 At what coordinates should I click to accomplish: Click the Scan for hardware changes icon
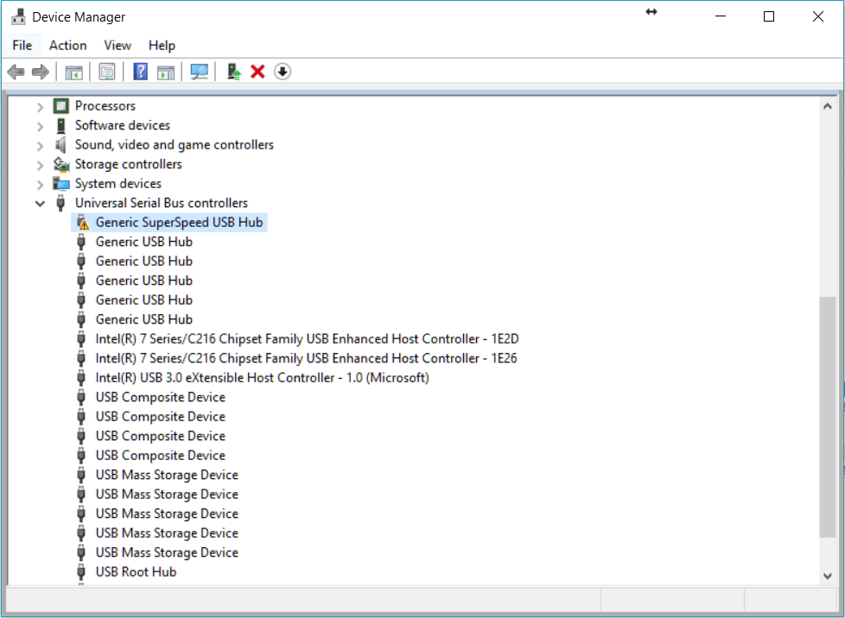pos(199,71)
